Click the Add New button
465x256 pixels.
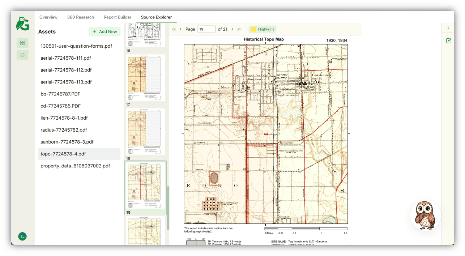tap(104, 31)
